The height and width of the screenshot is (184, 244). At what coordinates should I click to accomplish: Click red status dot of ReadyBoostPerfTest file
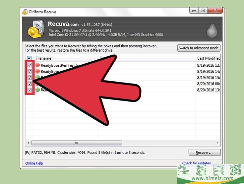[x=38, y=65]
